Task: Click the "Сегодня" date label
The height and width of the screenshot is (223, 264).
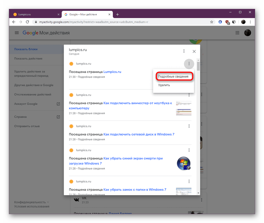Action: tap(74, 54)
